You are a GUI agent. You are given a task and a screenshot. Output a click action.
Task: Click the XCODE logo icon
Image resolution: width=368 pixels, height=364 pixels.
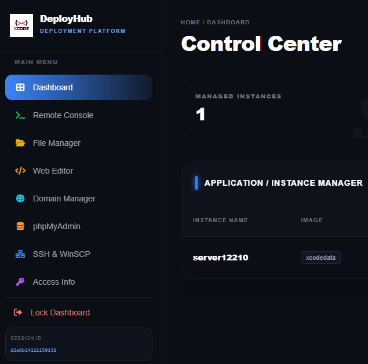[x=21, y=25]
